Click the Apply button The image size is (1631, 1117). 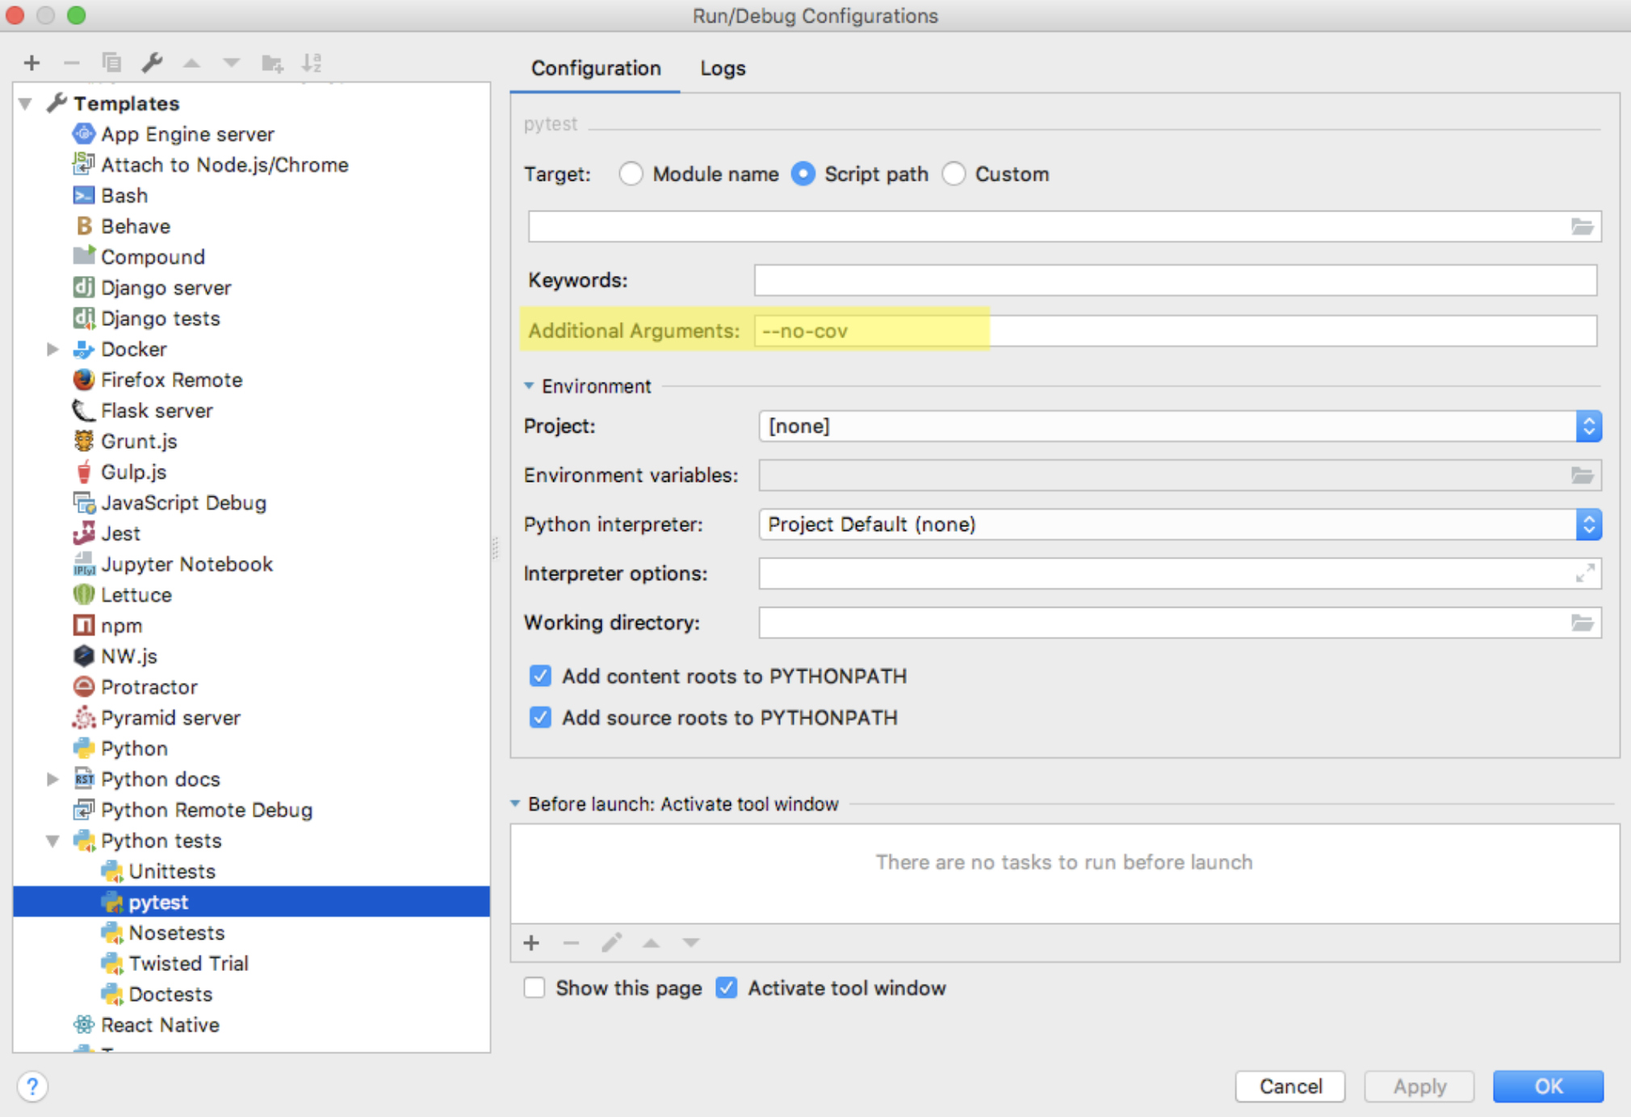[1419, 1086]
